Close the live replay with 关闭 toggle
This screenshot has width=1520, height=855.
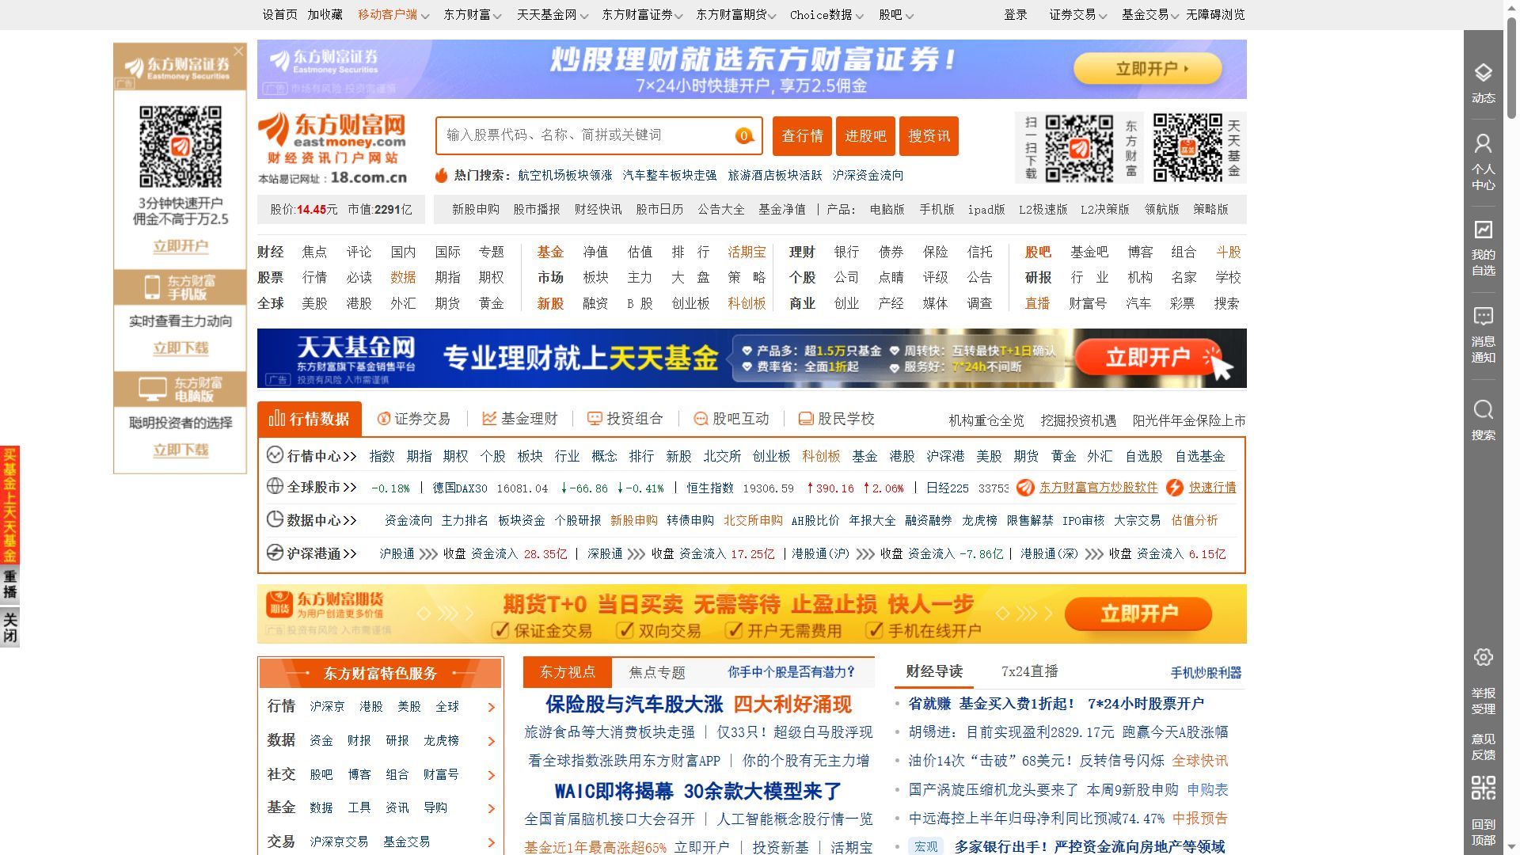11,626
